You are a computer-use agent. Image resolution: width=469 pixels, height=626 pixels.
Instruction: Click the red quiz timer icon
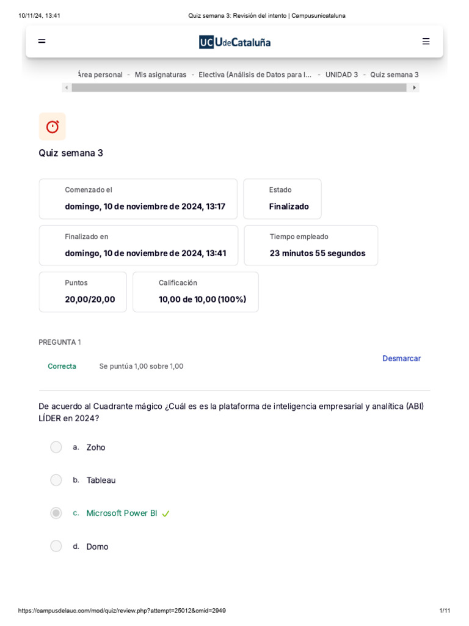tap(53, 127)
